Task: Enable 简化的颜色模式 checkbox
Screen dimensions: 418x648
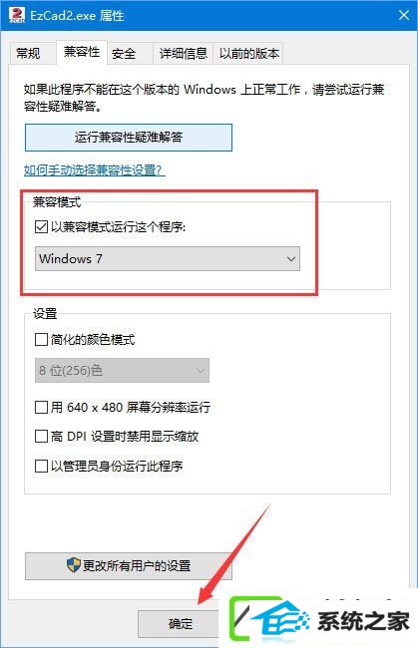Action: click(x=41, y=340)
